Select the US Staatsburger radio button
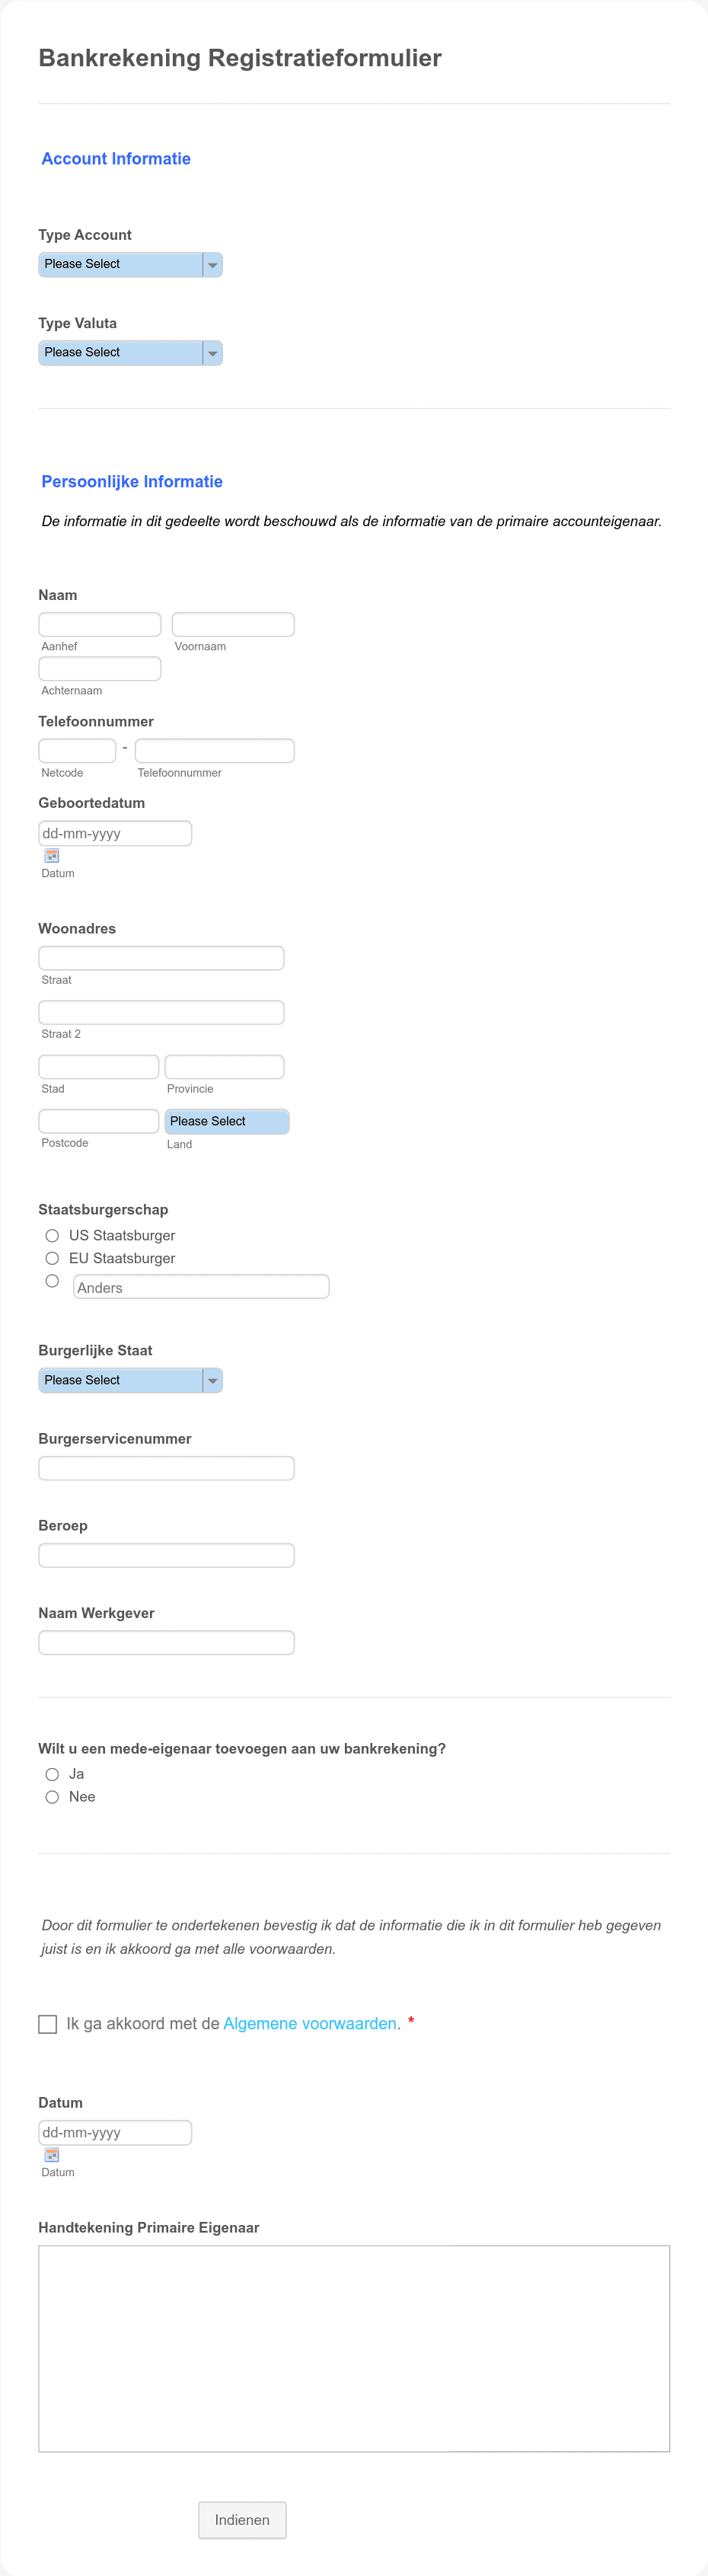This screenshot has width=708, height=2576. tap(52, 1235)
